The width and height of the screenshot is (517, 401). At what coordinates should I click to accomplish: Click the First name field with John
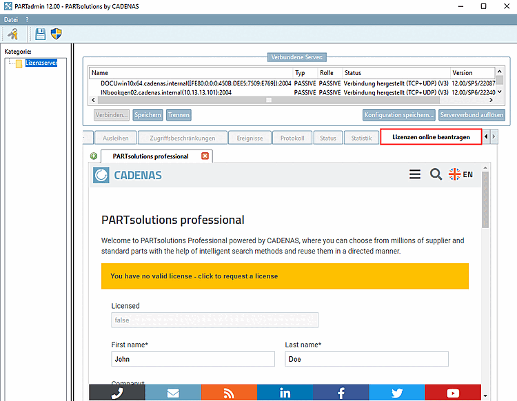(193, 359)
